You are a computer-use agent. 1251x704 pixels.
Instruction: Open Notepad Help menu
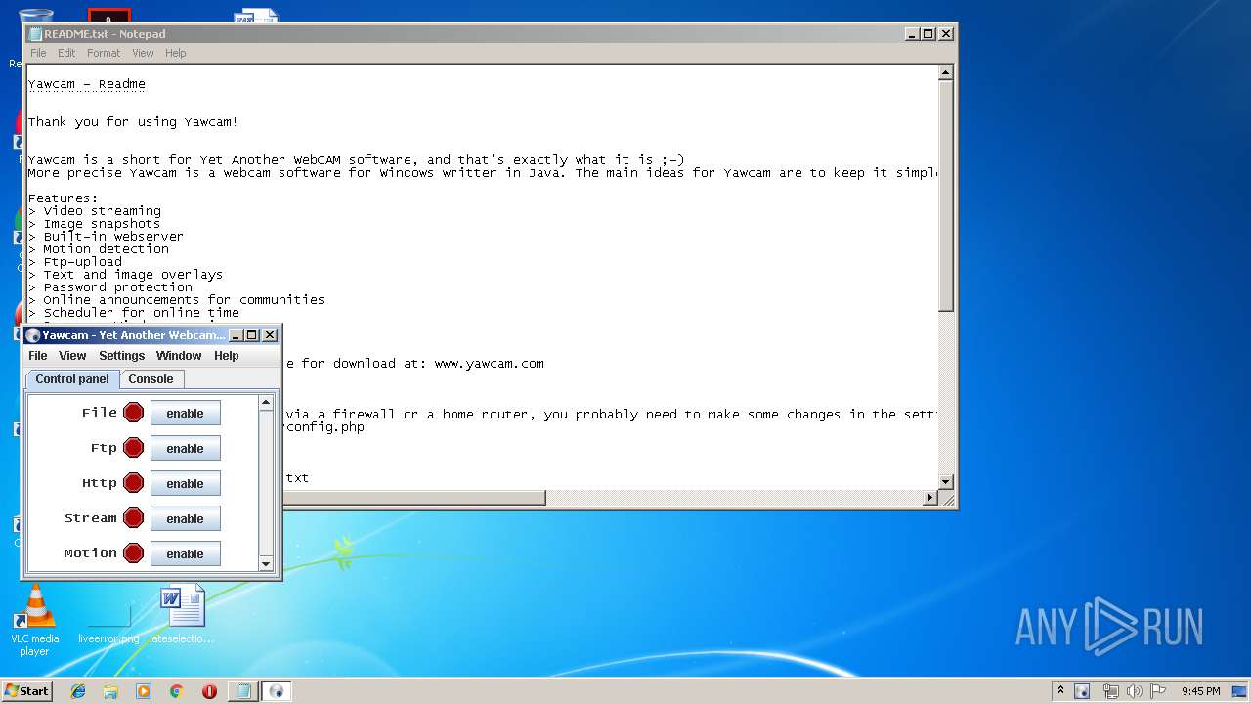176,53
